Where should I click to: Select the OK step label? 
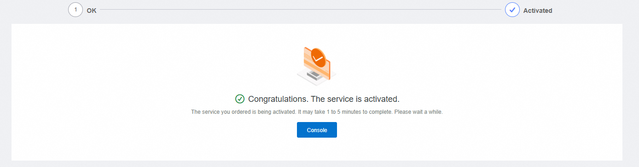[x=92, y=10]
